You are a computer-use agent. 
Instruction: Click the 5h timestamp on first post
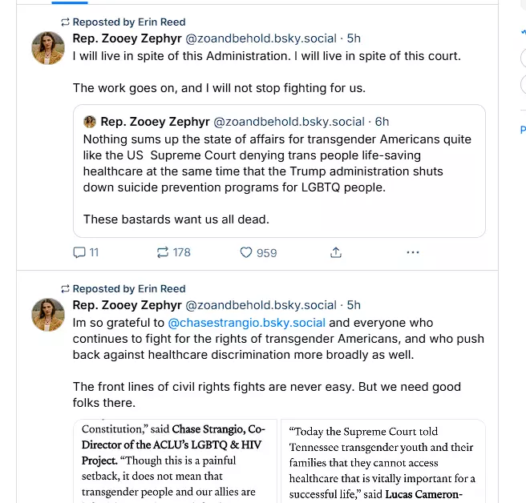[x=354, y=38]
